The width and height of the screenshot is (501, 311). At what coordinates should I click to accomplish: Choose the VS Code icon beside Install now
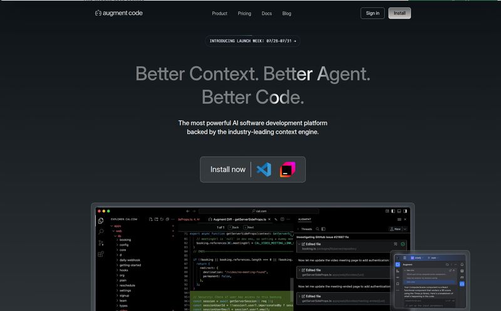pyautogui.click(x=264, y=169)
